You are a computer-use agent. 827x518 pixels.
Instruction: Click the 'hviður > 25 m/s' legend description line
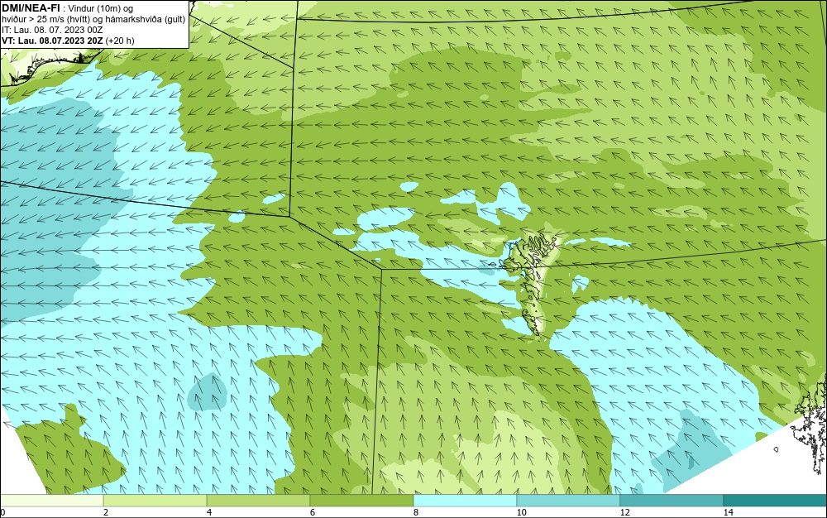[x=93, y=20]
